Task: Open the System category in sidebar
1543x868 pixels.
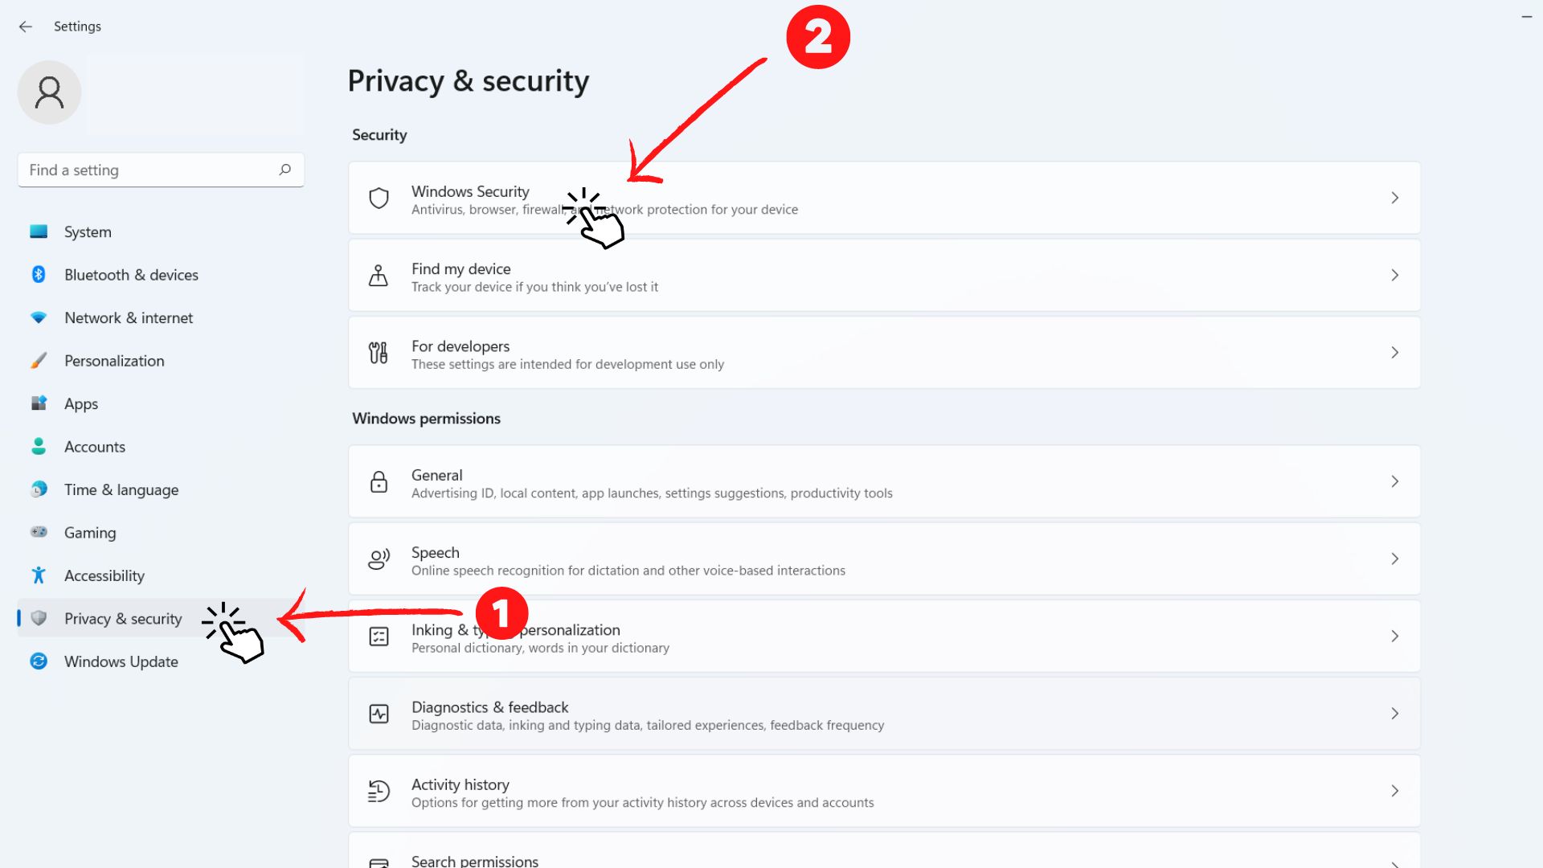Action: 88,232
